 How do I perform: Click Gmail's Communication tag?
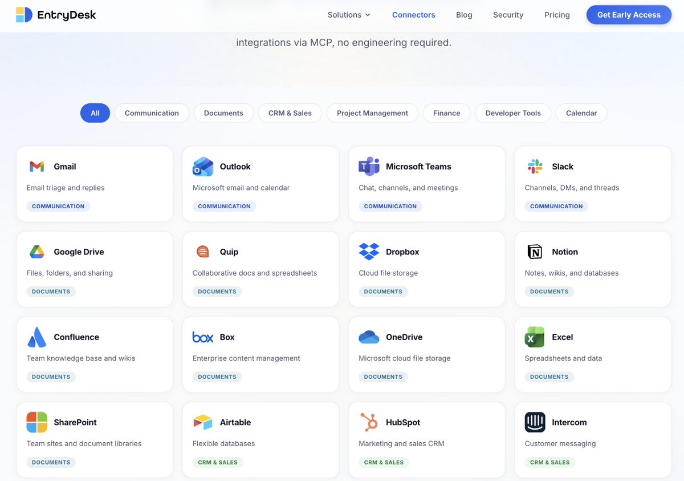(58, 206)
